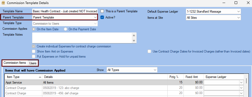Enable 'Put Expenses on Hold for unpaid items'
Image resolution: width=252 pixels, height=97 pixels.
tap(33, 57)
